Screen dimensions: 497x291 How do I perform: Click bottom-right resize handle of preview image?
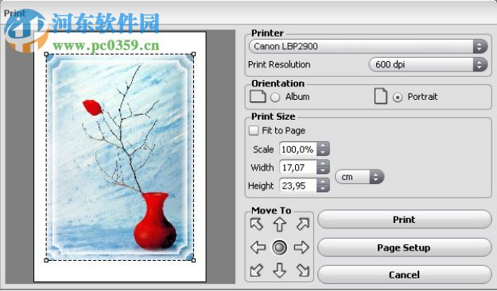(x=194, y=260)
